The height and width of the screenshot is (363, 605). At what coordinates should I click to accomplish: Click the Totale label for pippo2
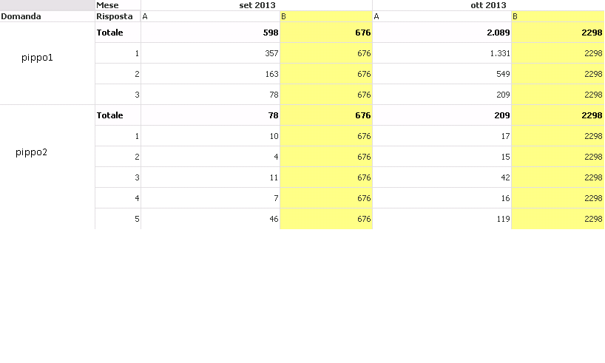[110, 115]
